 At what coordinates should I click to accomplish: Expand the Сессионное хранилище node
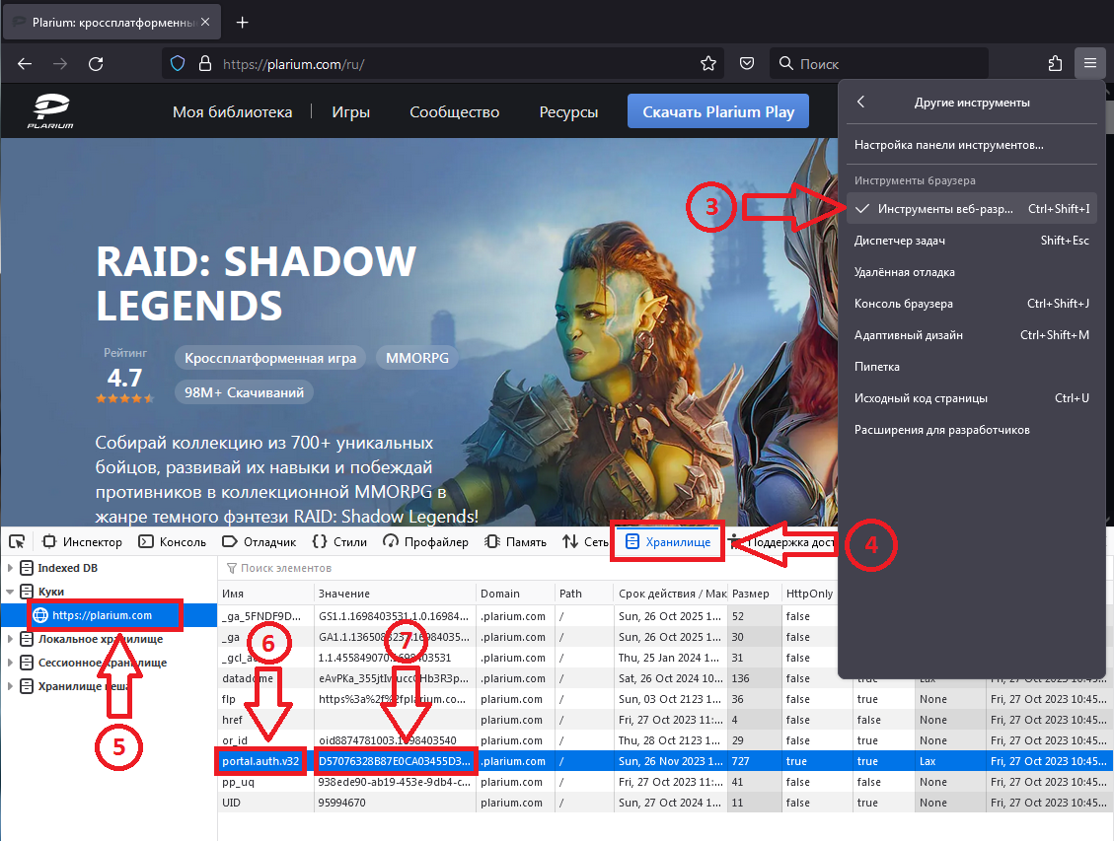(x=10, y=663)
